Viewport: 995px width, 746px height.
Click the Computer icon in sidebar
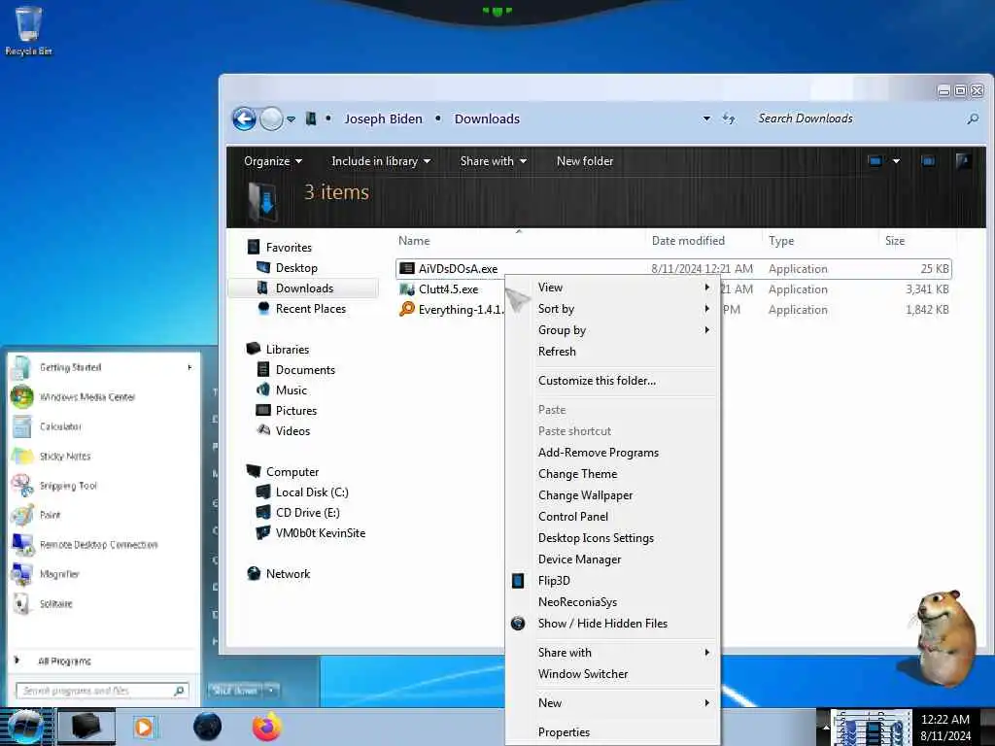(254, 471)
